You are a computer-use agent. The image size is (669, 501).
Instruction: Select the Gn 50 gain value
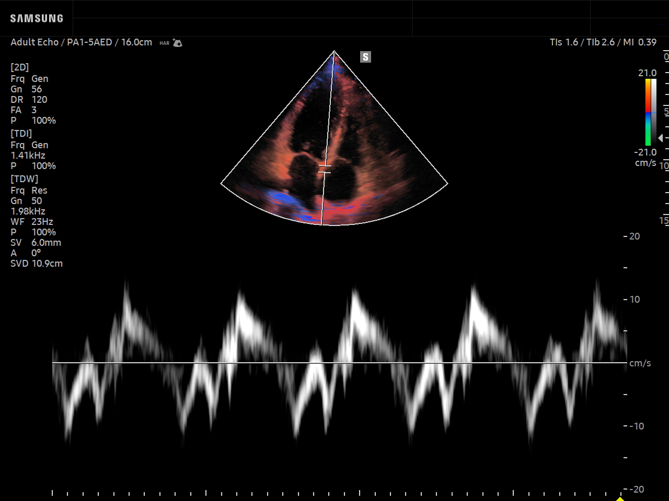point(26,201)
